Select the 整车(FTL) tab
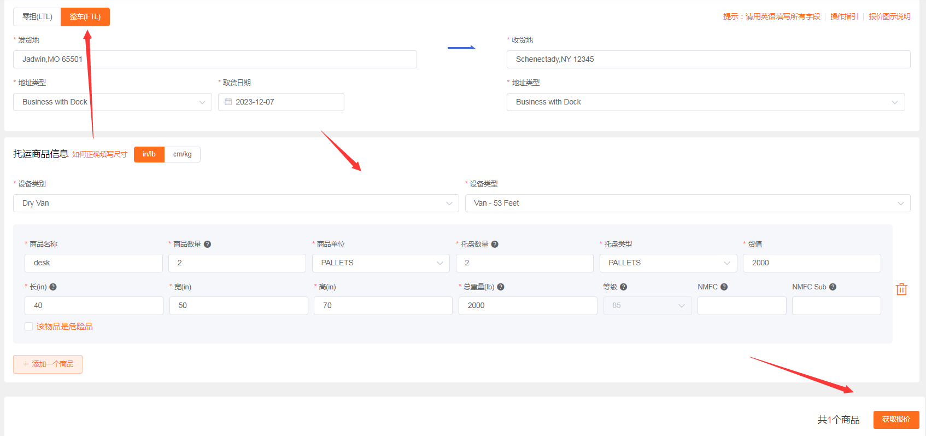 pos(85,17)
